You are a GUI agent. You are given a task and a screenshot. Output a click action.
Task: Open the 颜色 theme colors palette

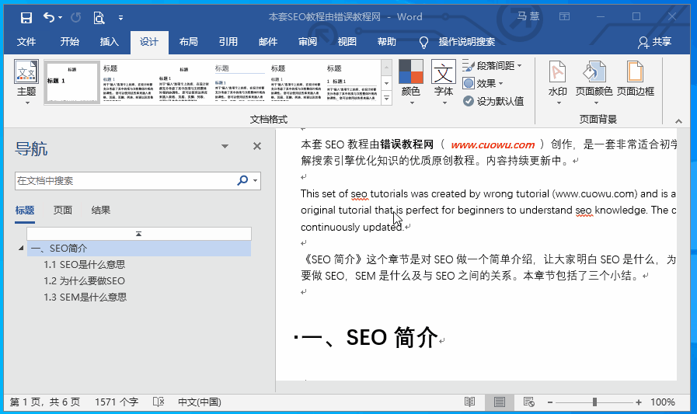tap(411, 82)
